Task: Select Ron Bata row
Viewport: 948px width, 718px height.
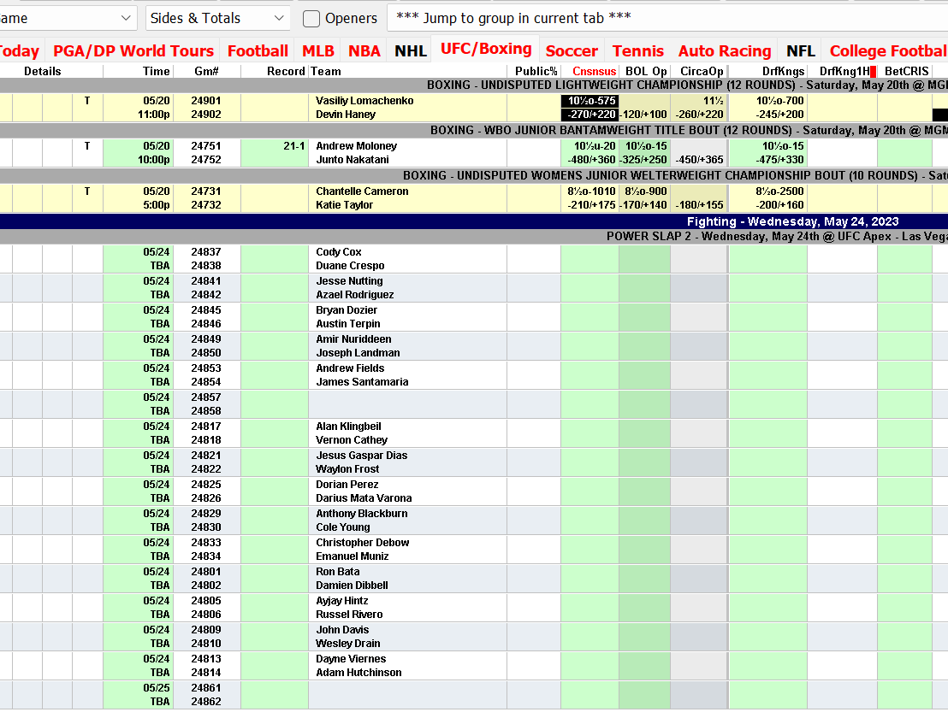Action: pyautogui.click(x=337, y=572)
